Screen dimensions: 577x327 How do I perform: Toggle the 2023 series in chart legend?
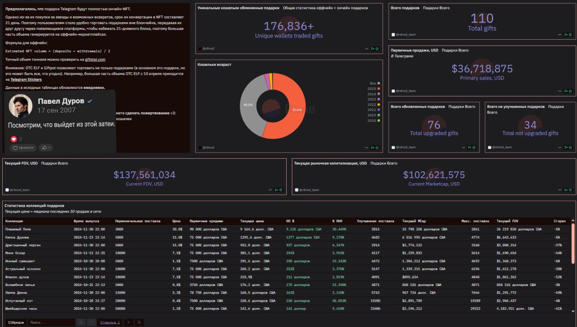374,99
